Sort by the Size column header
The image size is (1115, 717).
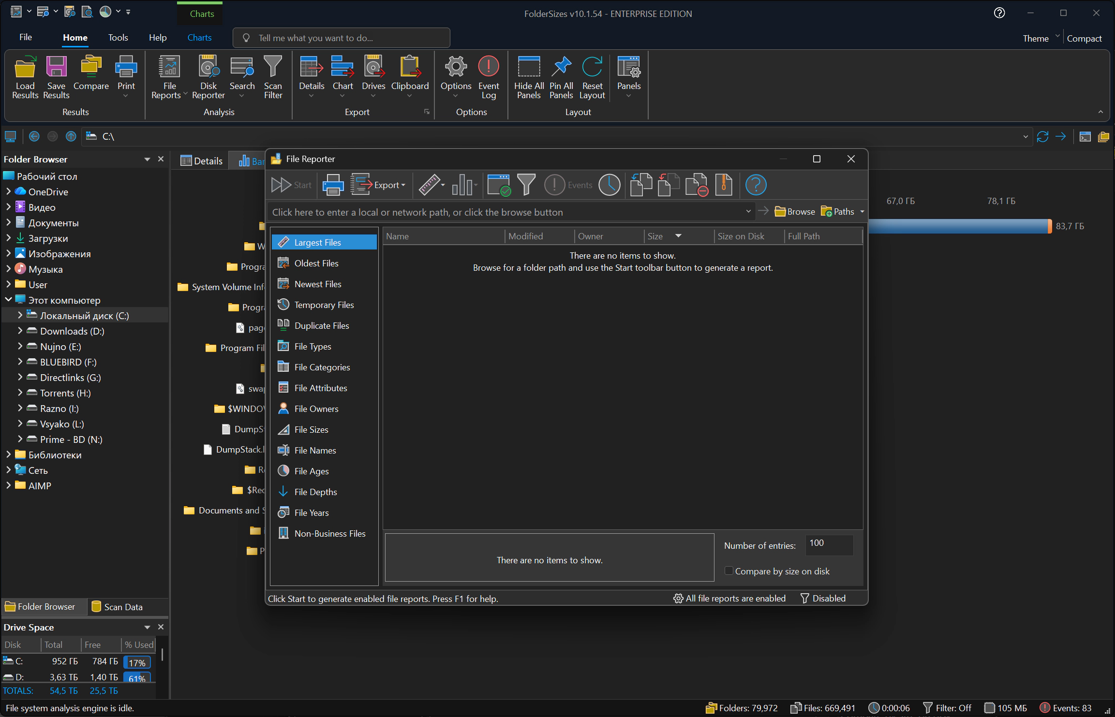pyautogui.click(x=679, y=236)
